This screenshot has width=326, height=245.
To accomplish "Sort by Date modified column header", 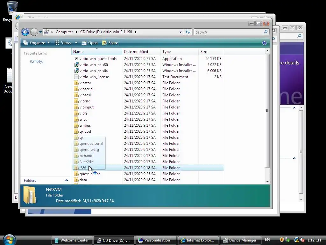I will click(x=141, y=51).
